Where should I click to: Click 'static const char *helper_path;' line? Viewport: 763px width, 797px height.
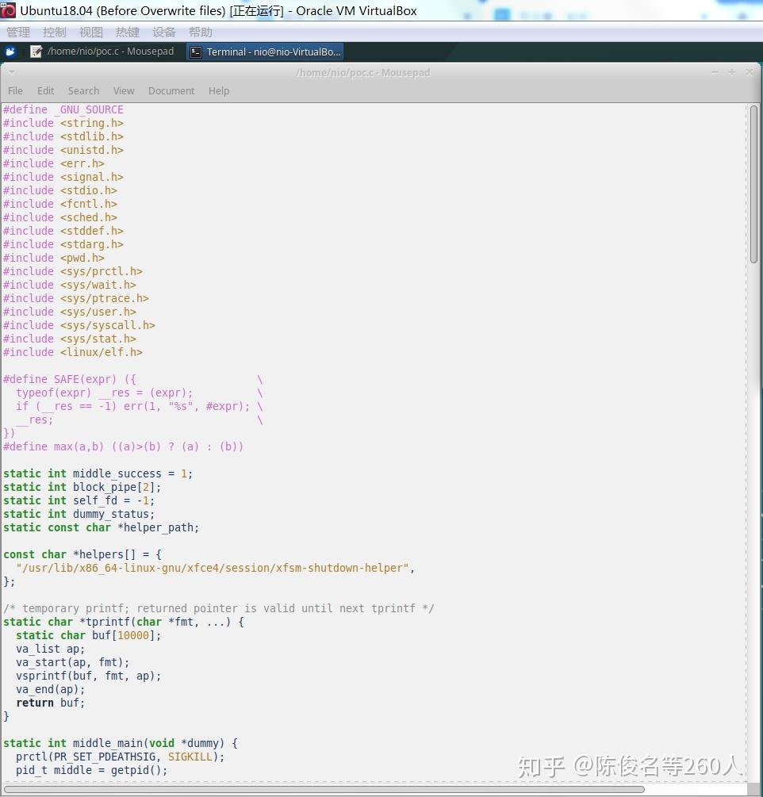(102, 527)
